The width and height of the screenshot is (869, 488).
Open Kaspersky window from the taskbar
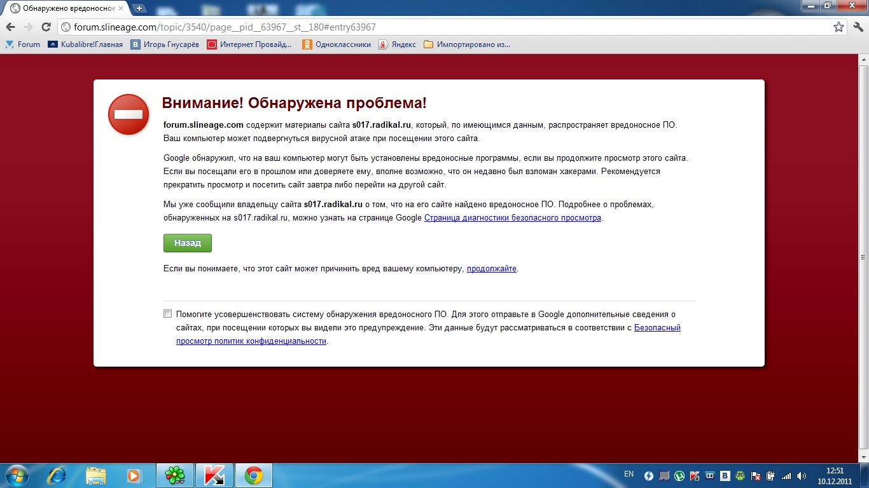click(214, 475)
